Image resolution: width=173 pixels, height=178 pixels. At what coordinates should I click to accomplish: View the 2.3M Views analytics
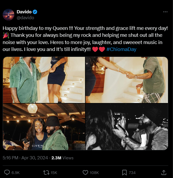[62, 158]
